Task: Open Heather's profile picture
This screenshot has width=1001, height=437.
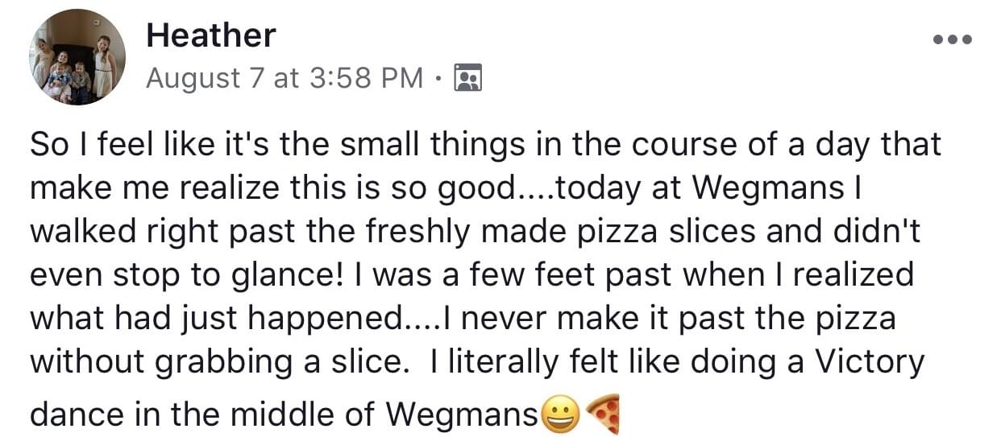Action: point(78,58)
